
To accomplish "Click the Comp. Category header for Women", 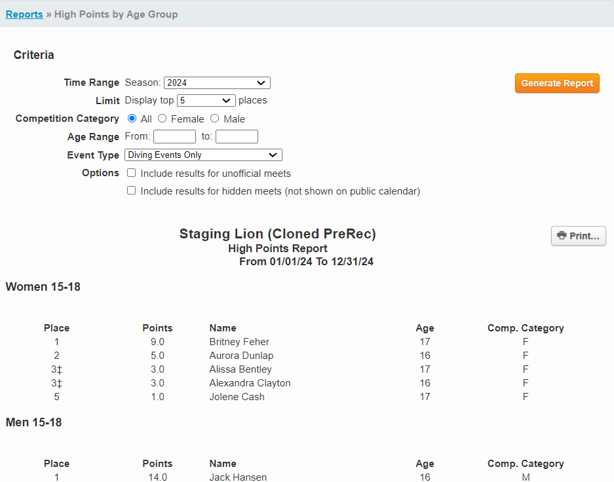I will pos(526,328).
